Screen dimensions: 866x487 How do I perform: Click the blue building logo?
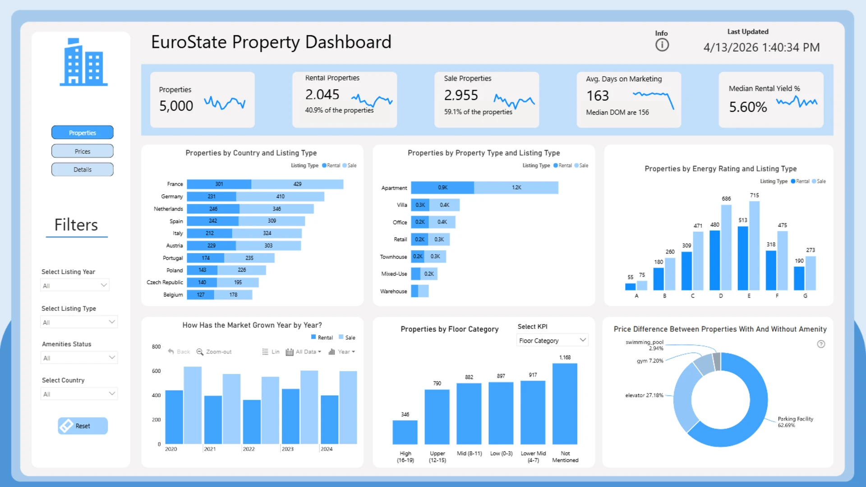[x=83, y=62]
